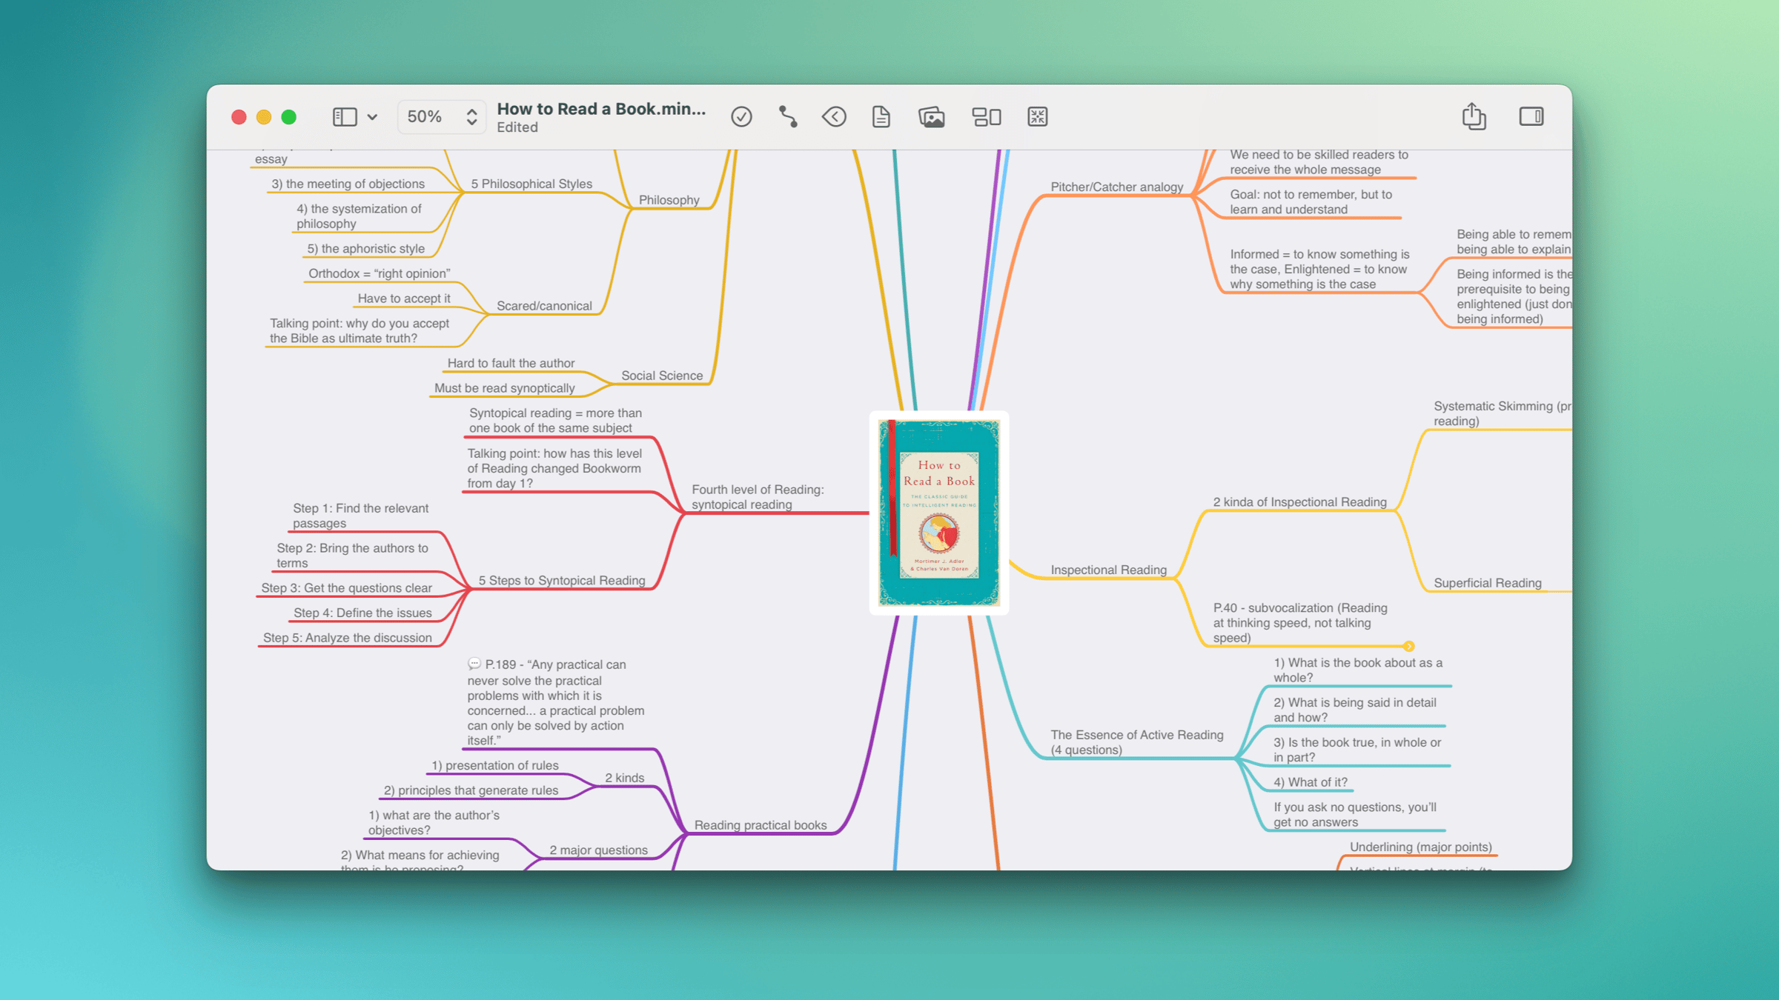Select the Superficial Reading node
The height and width of the screenshot is (1000, 1779).
point(1487,583)
